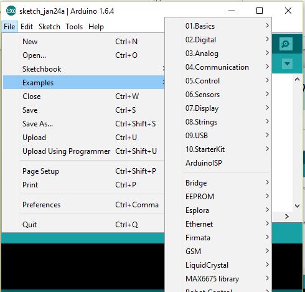Open the Help menu

[96, 27]
